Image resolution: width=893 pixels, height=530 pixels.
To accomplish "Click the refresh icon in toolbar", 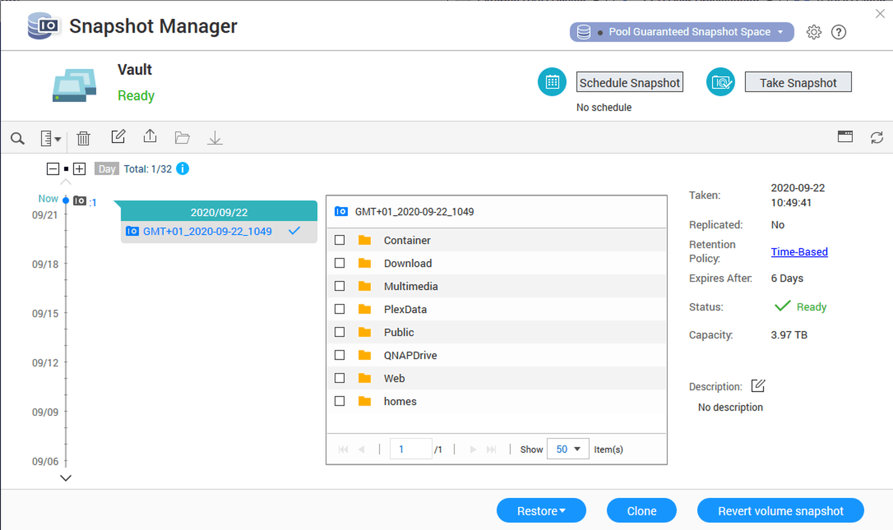I will pyautogui.click(x=876, y=138).
